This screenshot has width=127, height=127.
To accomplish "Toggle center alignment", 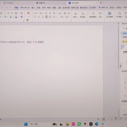I will point(39,17).
